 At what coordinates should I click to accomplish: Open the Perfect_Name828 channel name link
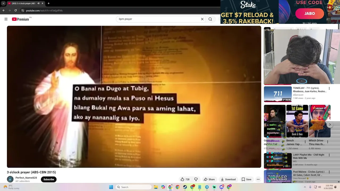pos(26,178)
